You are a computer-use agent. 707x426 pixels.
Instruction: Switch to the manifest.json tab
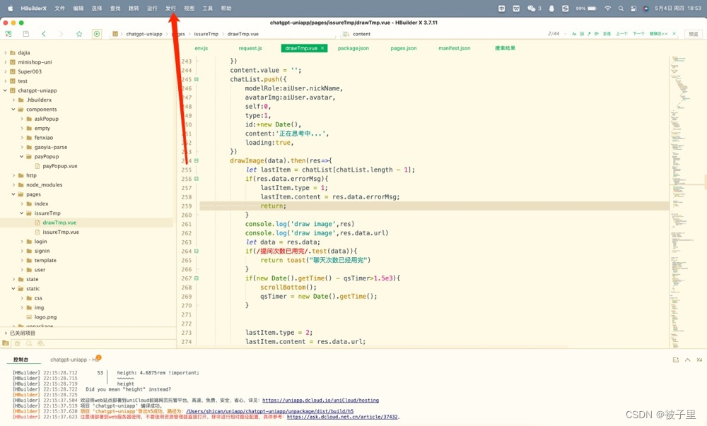(454, 48)
